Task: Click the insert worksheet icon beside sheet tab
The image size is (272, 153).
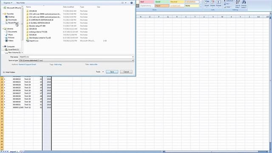Action: [21, 152]
